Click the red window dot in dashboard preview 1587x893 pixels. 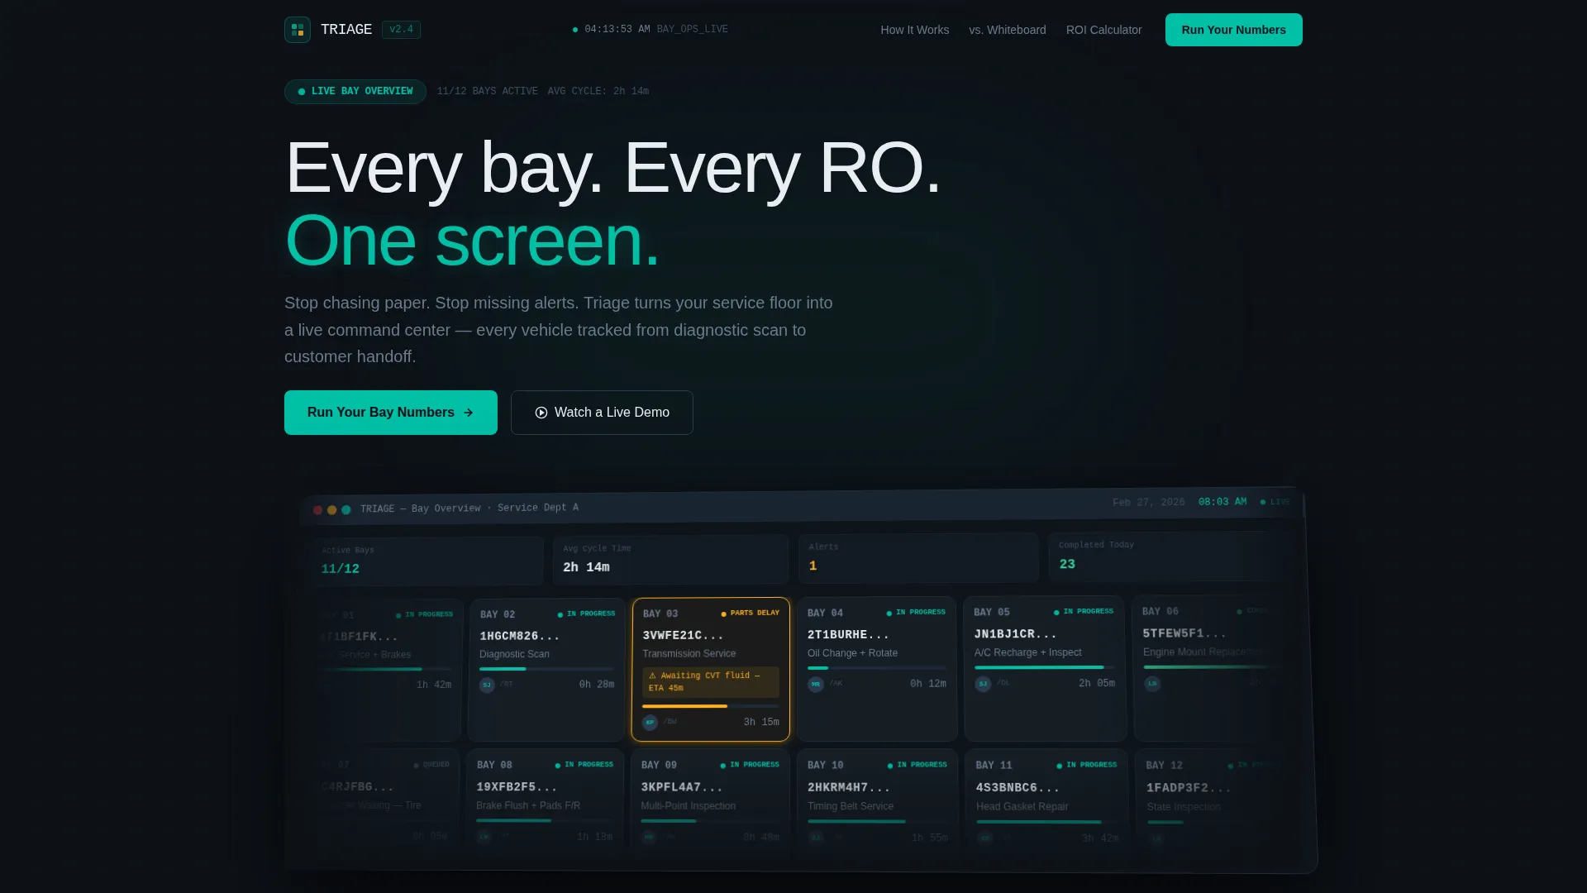[x=317, y=510]
